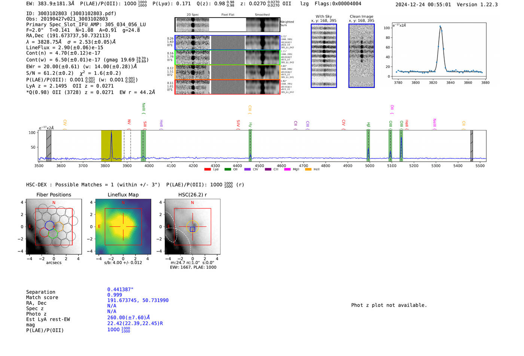Click the Hγ line label

(x=250, y=125)
